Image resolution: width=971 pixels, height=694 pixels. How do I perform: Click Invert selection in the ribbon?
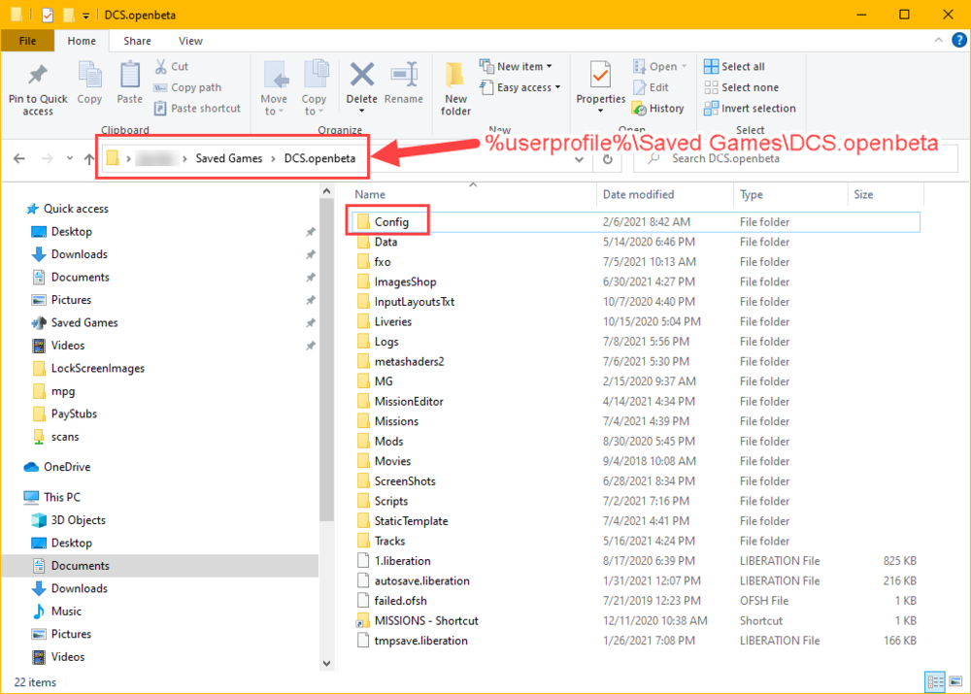(750, 109)
